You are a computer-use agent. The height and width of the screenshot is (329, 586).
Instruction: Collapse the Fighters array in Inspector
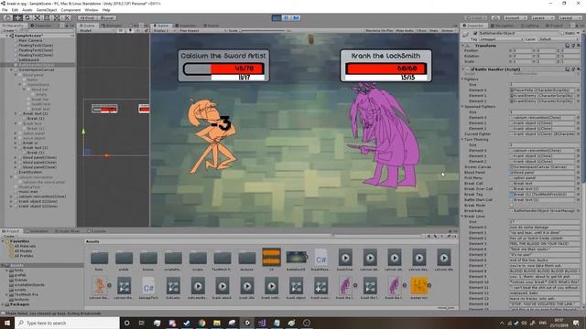click(462, 80)
